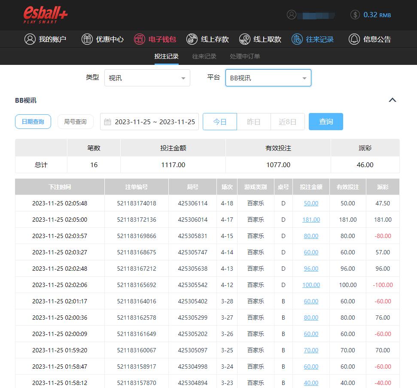
Task: Click the 优惠中心 gift icon
Action: point(87,39)
